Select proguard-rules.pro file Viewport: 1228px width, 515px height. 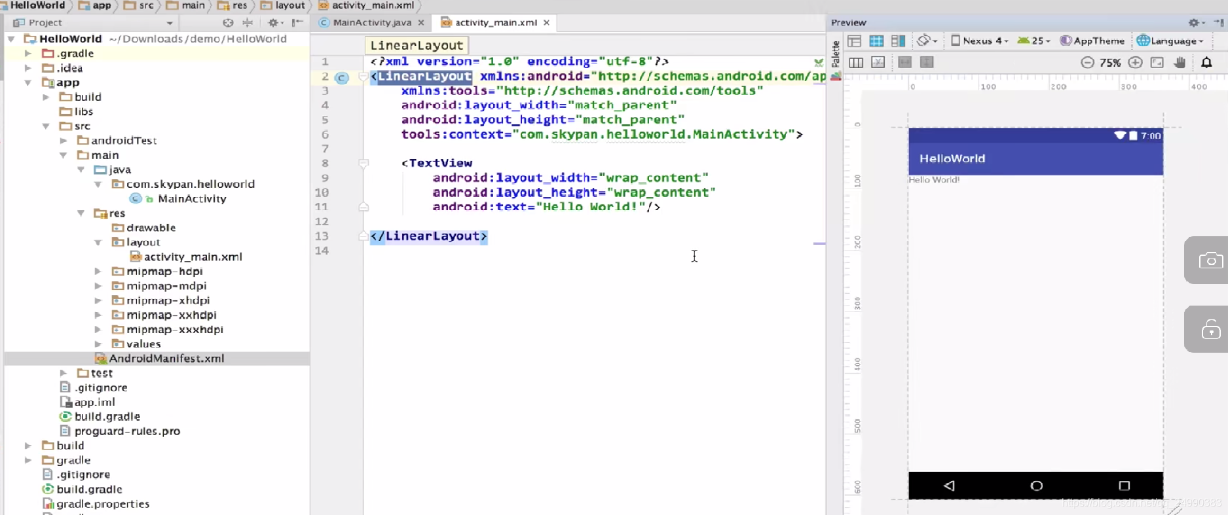[x=127, y=431]
